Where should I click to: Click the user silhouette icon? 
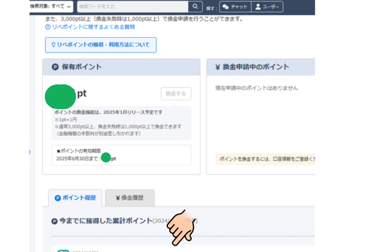point(258,7)
